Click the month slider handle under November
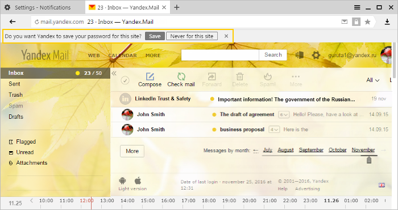The image size is (398, 210). (369, 160)
